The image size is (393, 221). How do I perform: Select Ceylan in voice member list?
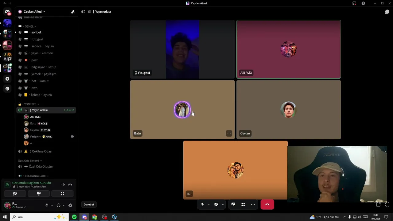[49, 130]
